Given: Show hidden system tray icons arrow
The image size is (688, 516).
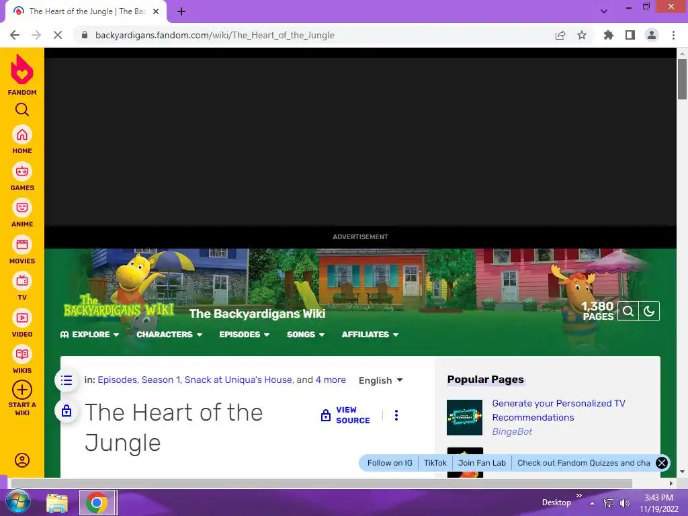Looking at the screenshot, I should pyautogui.click(x=592, y=504).
